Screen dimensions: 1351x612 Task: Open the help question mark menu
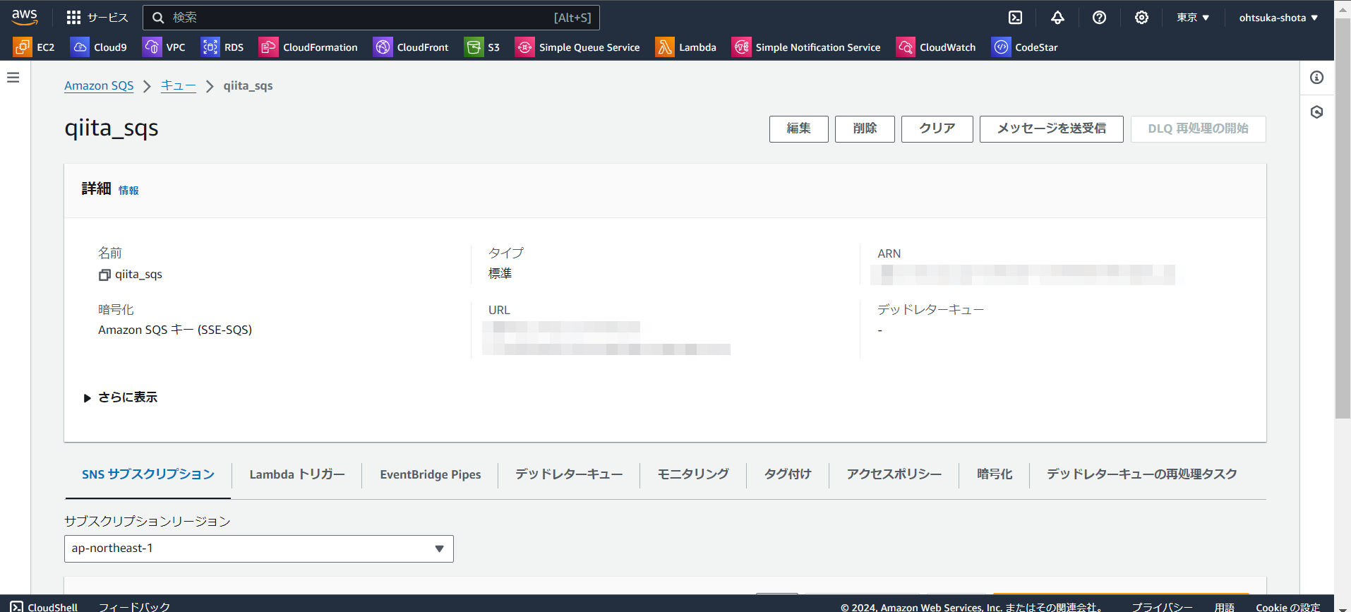click(x=1099, y=18)
